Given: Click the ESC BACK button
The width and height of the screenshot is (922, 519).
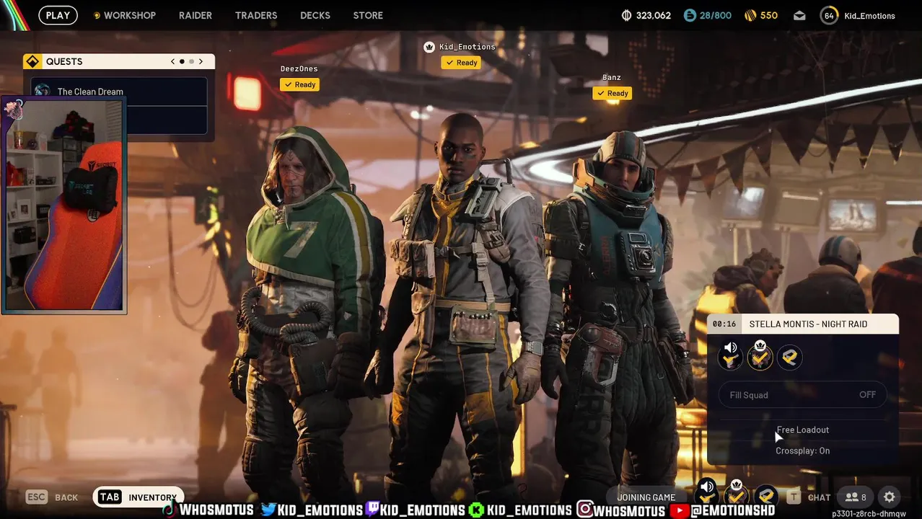Looking at the screenshot, I should [x=52, y=497].
